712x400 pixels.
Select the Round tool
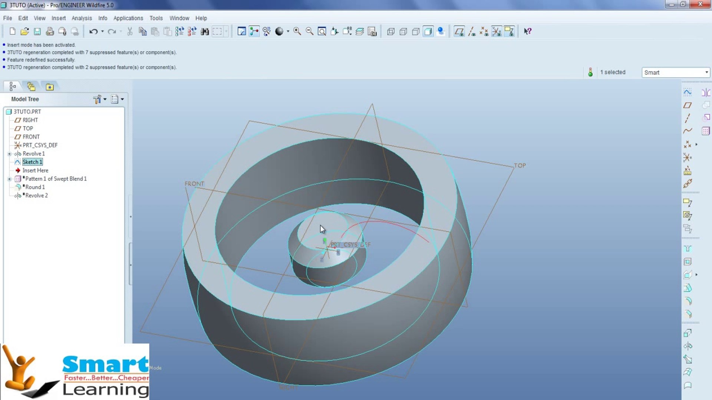click(x=688, y=301)
